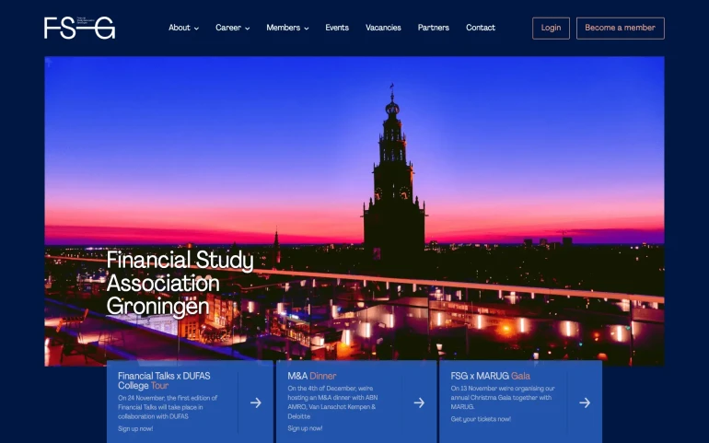Follow the M&A Dinner arrow icon

[x=419, y=402]
